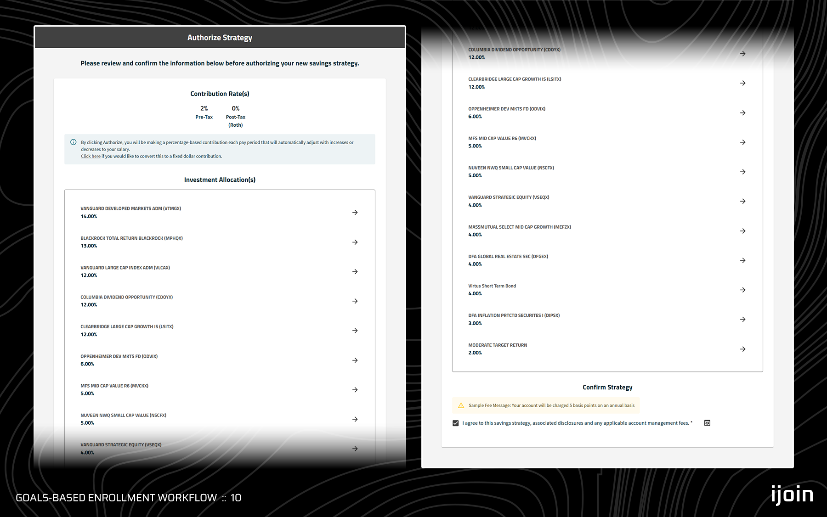Viewport: 827px width, 517px height.
Task: Click the Investment Allocation(s) heading
Action: (220, 180)
